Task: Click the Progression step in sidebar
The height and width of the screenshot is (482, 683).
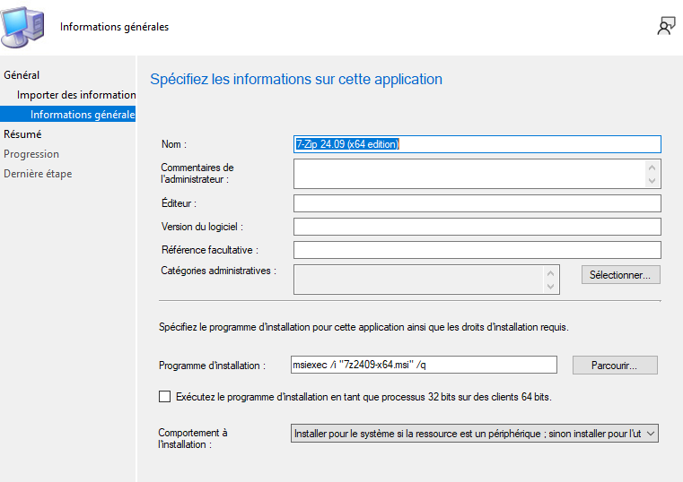Action: pyautogui.click(x=31, y=154)
